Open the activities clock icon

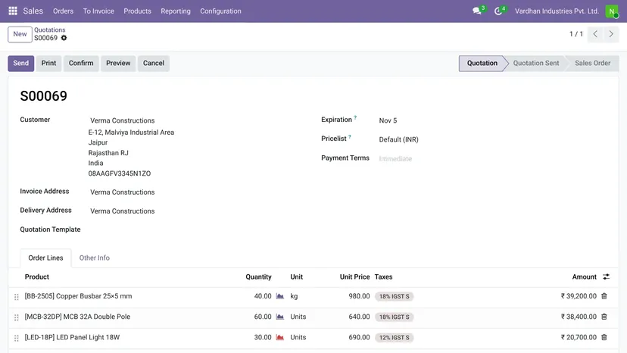pyautogui.click(x=498, y=11)
